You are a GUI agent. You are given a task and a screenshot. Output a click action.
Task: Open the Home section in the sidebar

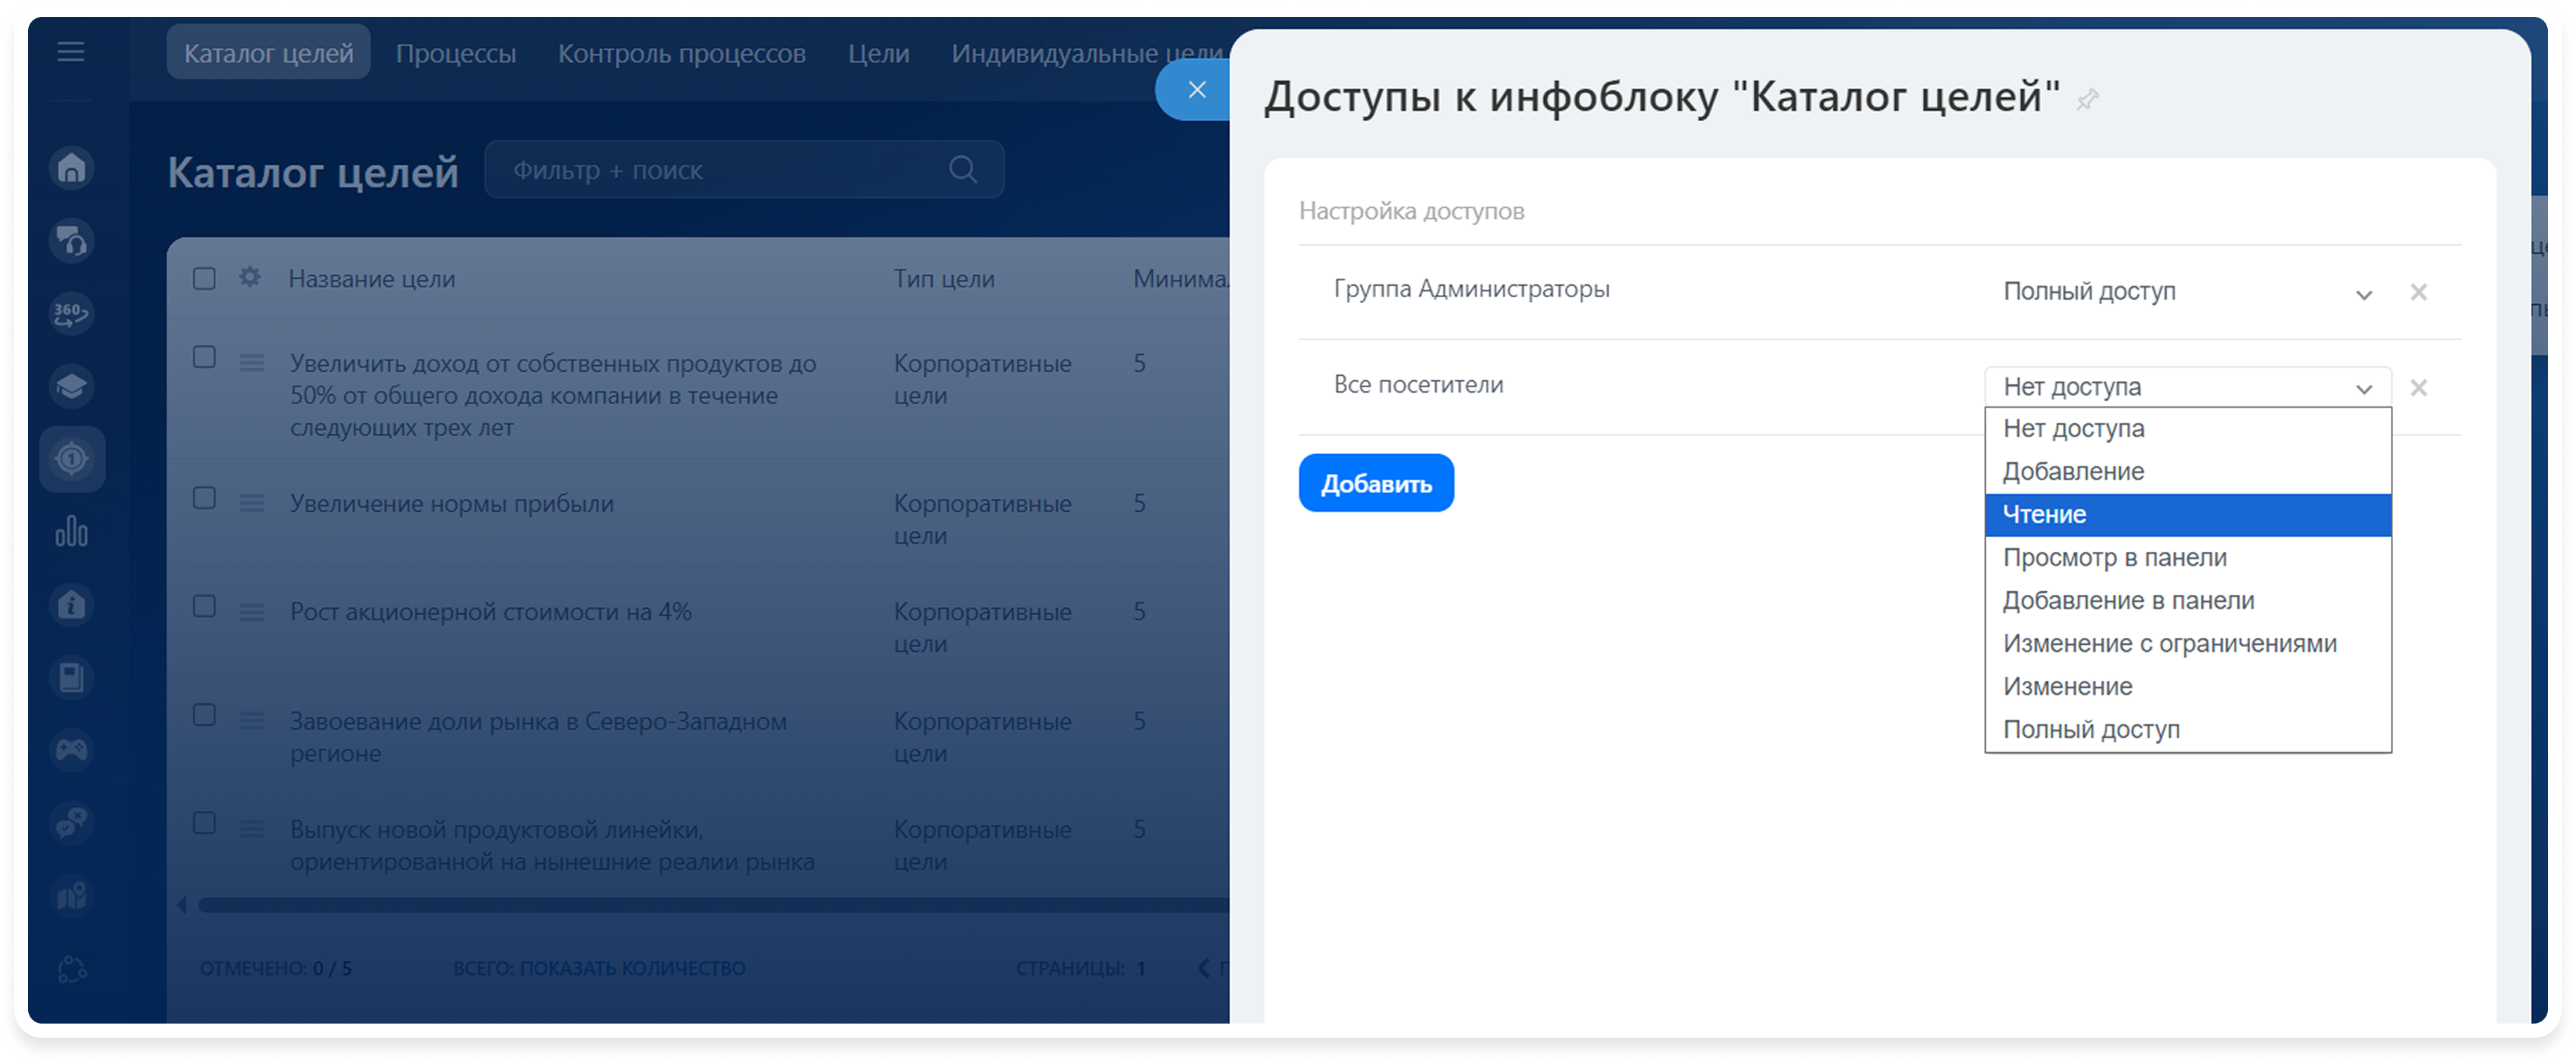(71, 167)
